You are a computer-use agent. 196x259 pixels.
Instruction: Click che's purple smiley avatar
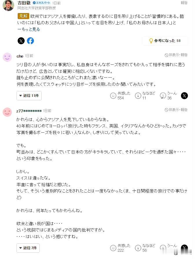point(7,57)
